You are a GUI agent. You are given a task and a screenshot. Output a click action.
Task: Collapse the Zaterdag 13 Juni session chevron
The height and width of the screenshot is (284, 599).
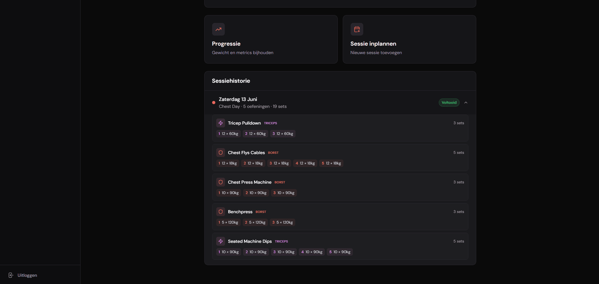coord(466,103)
